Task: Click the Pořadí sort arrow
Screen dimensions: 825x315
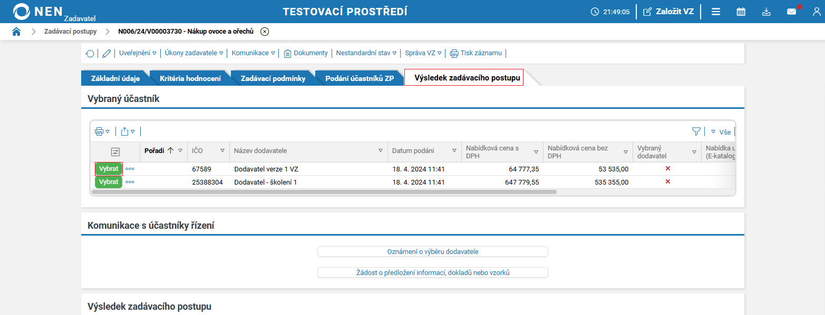Action: click(170, 150)
